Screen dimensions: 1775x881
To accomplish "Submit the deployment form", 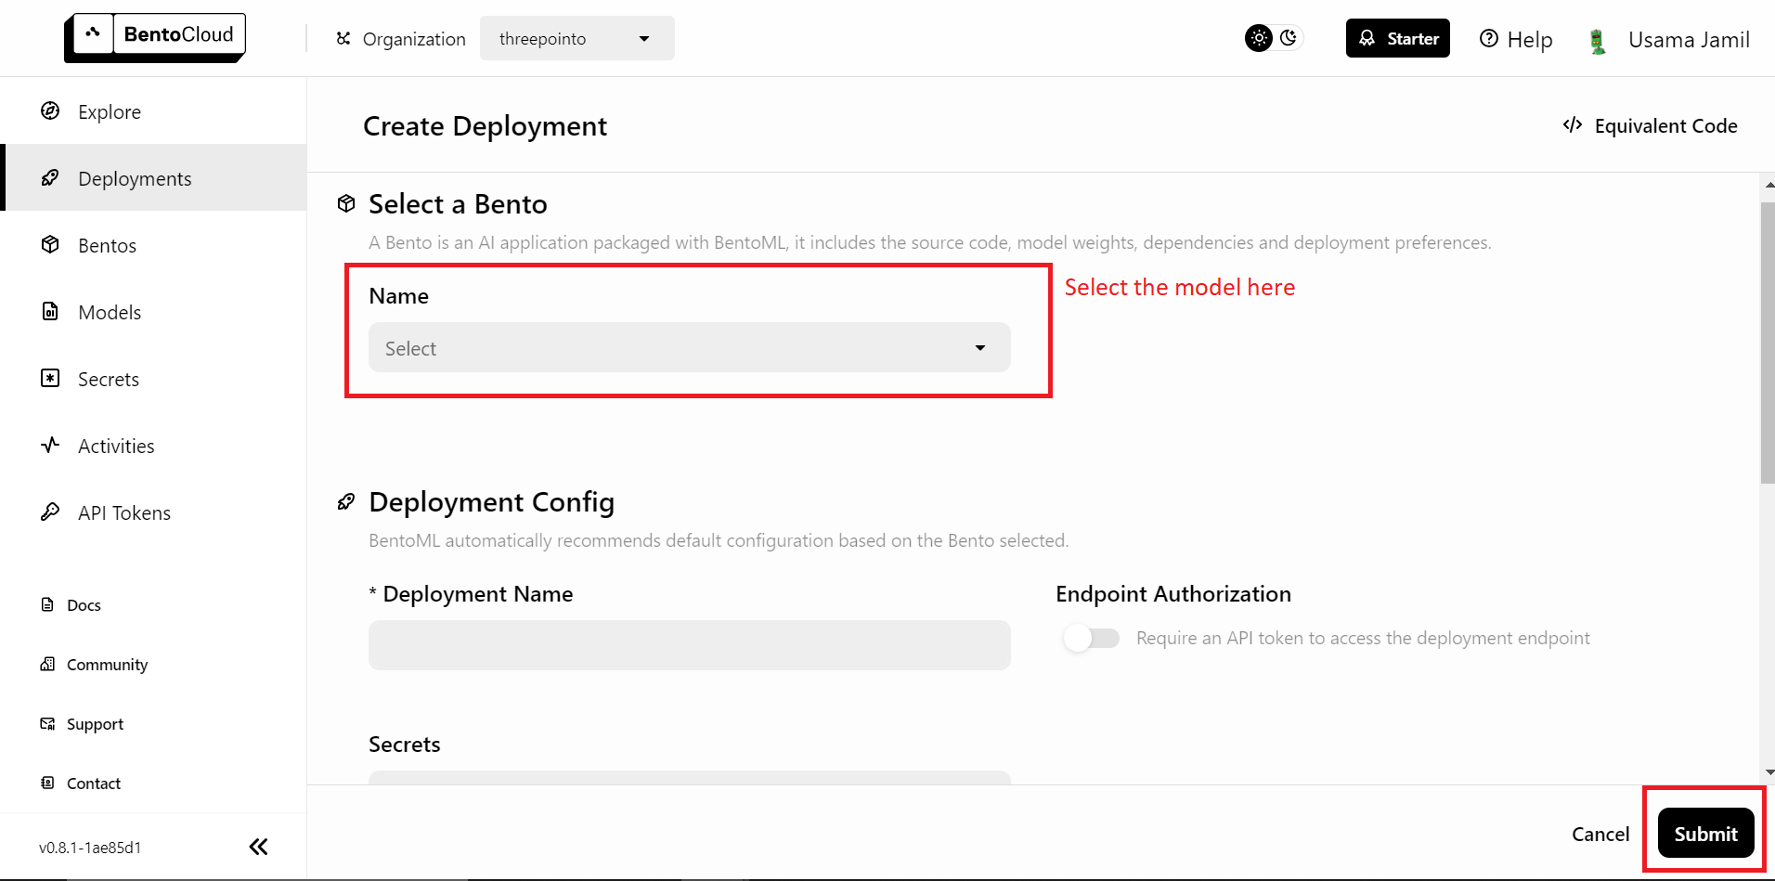I will [x=1705, y=834].
